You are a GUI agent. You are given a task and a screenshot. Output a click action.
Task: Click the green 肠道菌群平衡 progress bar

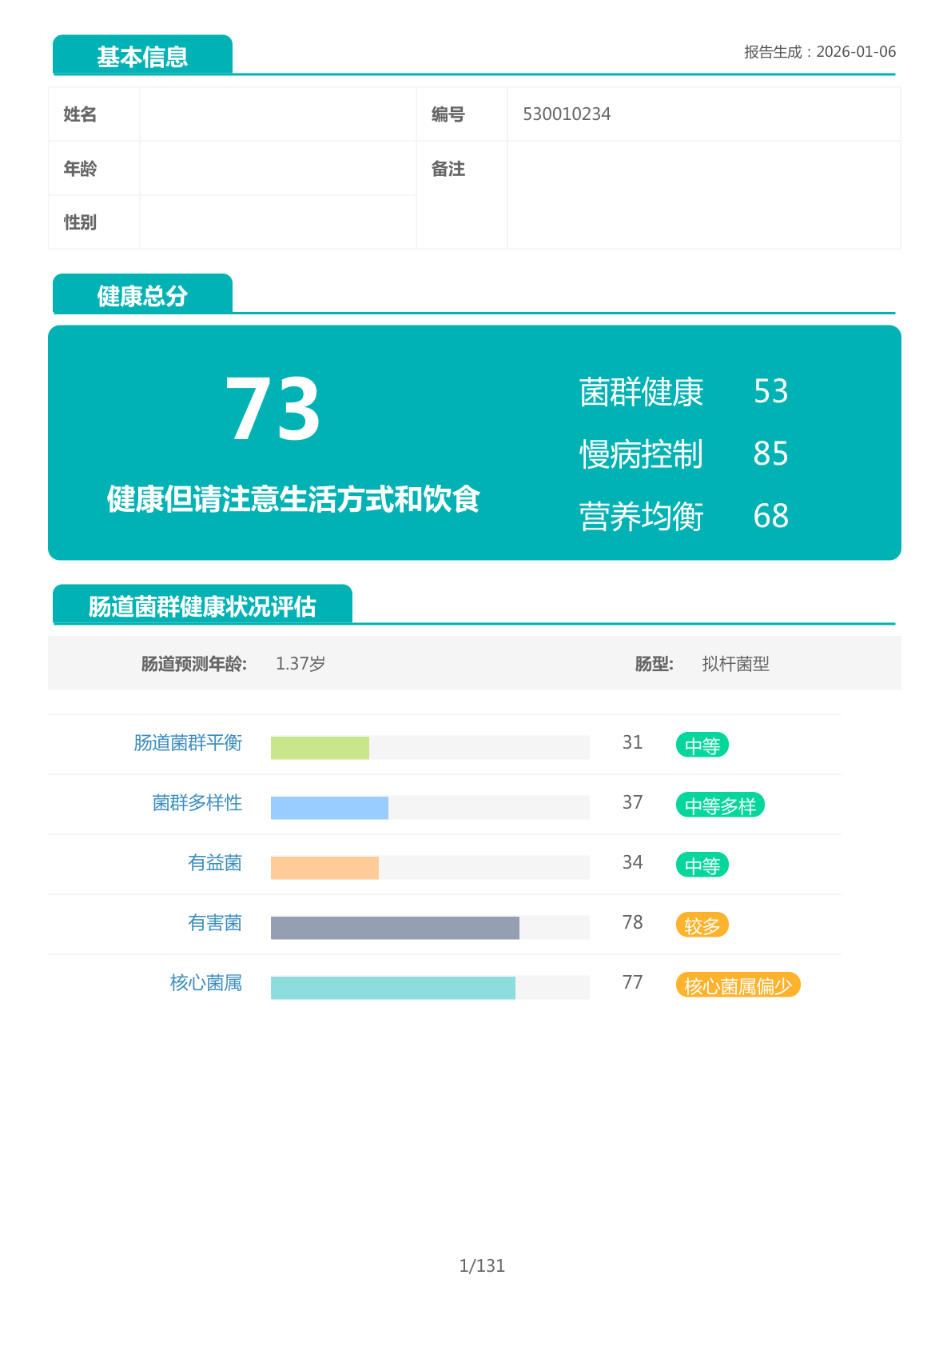click(x=320, y=748)
